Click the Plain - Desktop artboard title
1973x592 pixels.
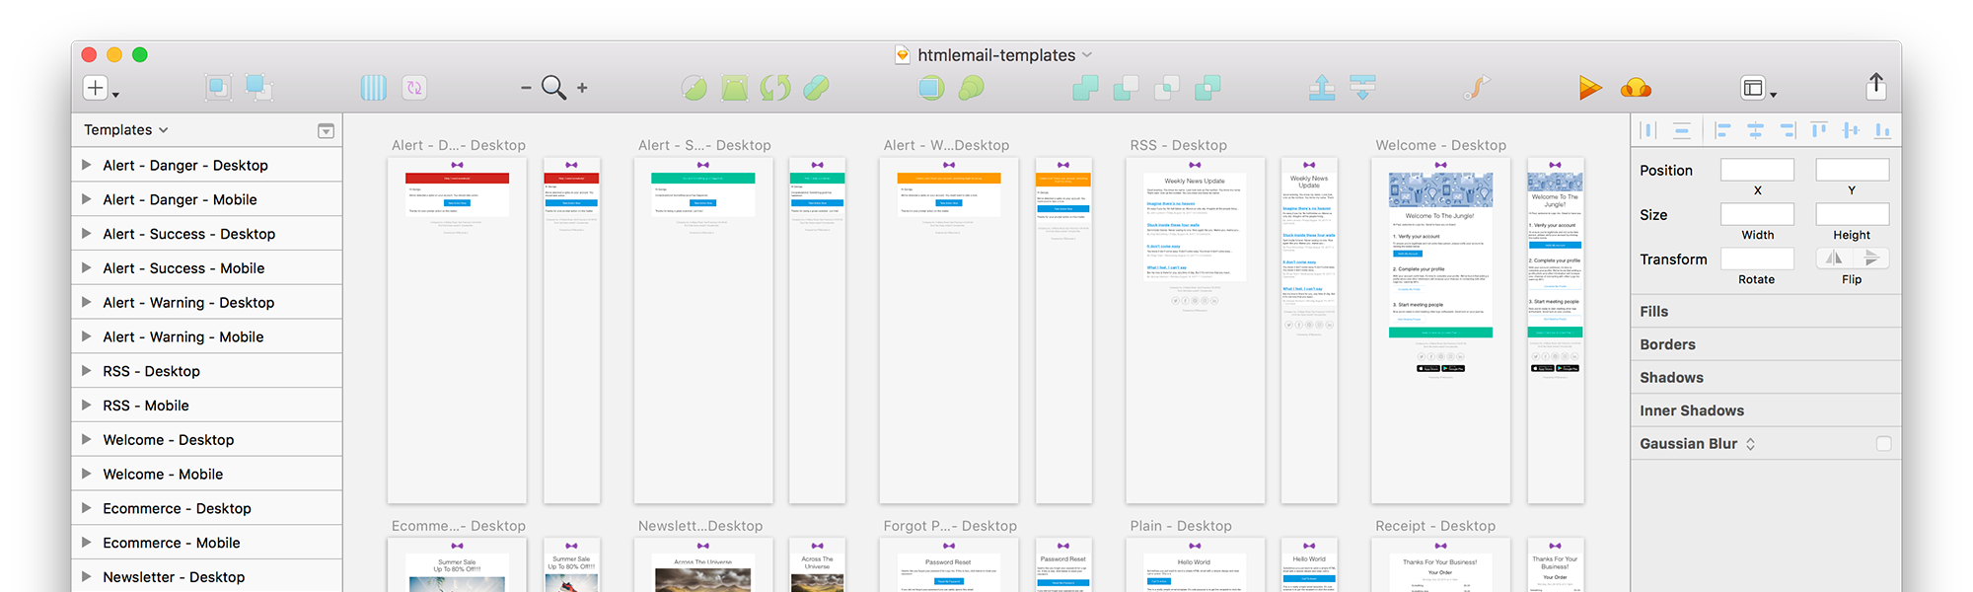1181,526
